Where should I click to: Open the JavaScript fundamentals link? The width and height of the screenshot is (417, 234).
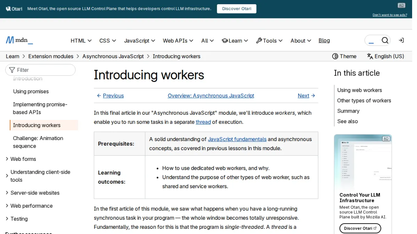(237, 139)
